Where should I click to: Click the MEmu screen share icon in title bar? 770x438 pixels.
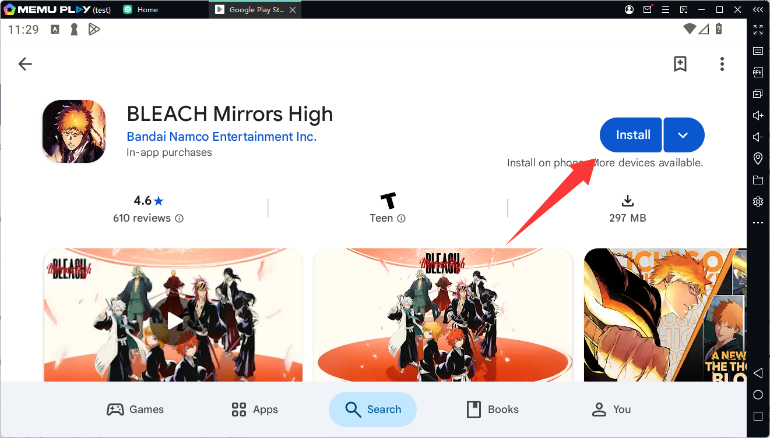pyautogui.click(x=684, y=10)
